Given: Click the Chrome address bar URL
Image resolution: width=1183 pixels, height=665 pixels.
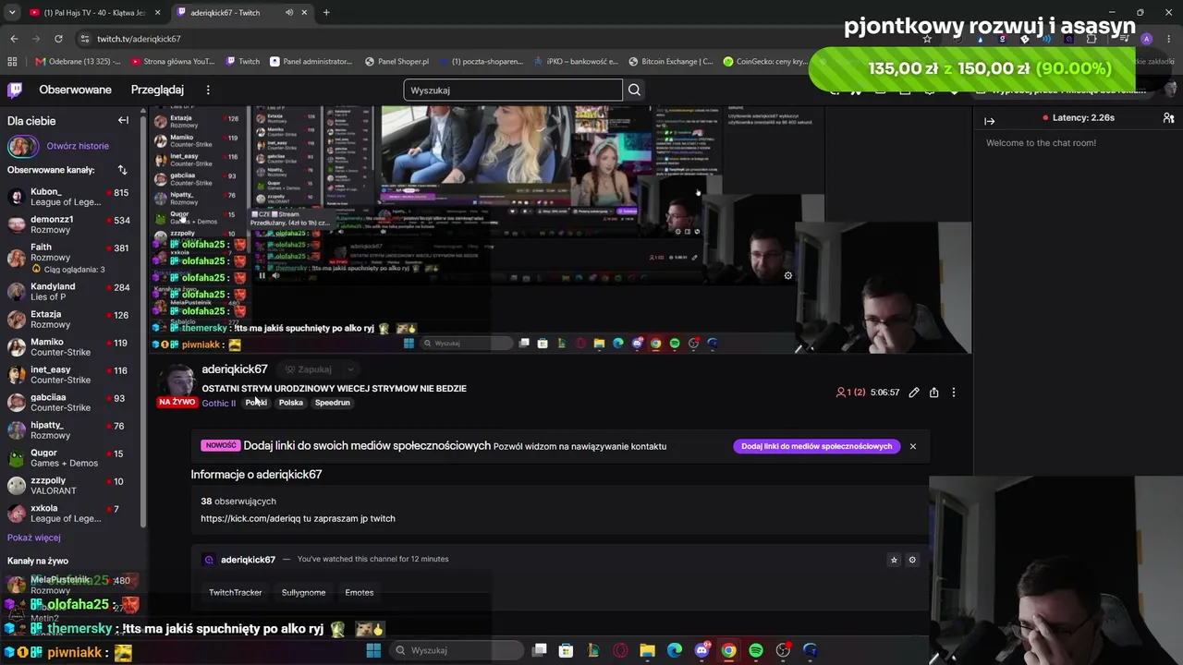Looking at the screenshot, I should tap(139, 39).
